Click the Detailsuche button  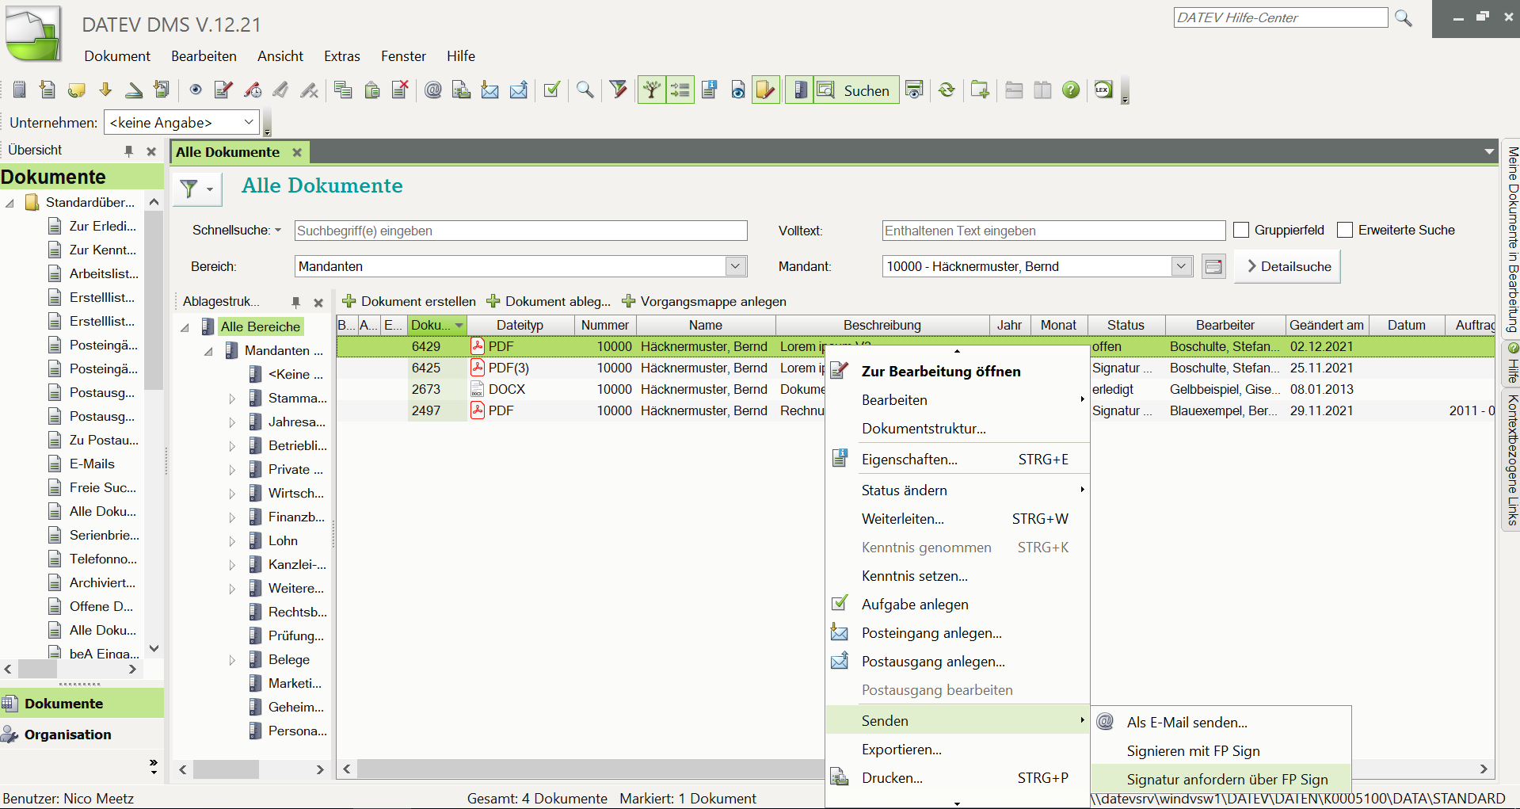point(1288,267)
